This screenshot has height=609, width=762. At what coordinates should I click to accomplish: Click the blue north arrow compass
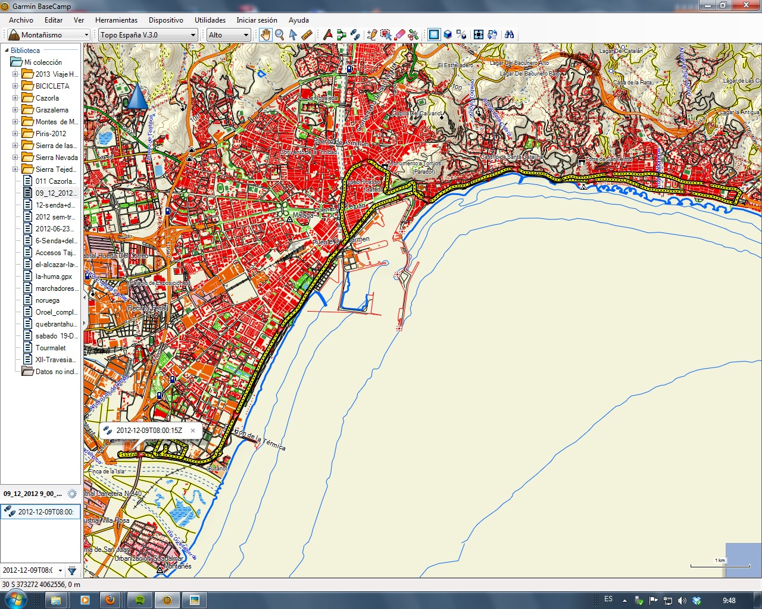point(138,96)
